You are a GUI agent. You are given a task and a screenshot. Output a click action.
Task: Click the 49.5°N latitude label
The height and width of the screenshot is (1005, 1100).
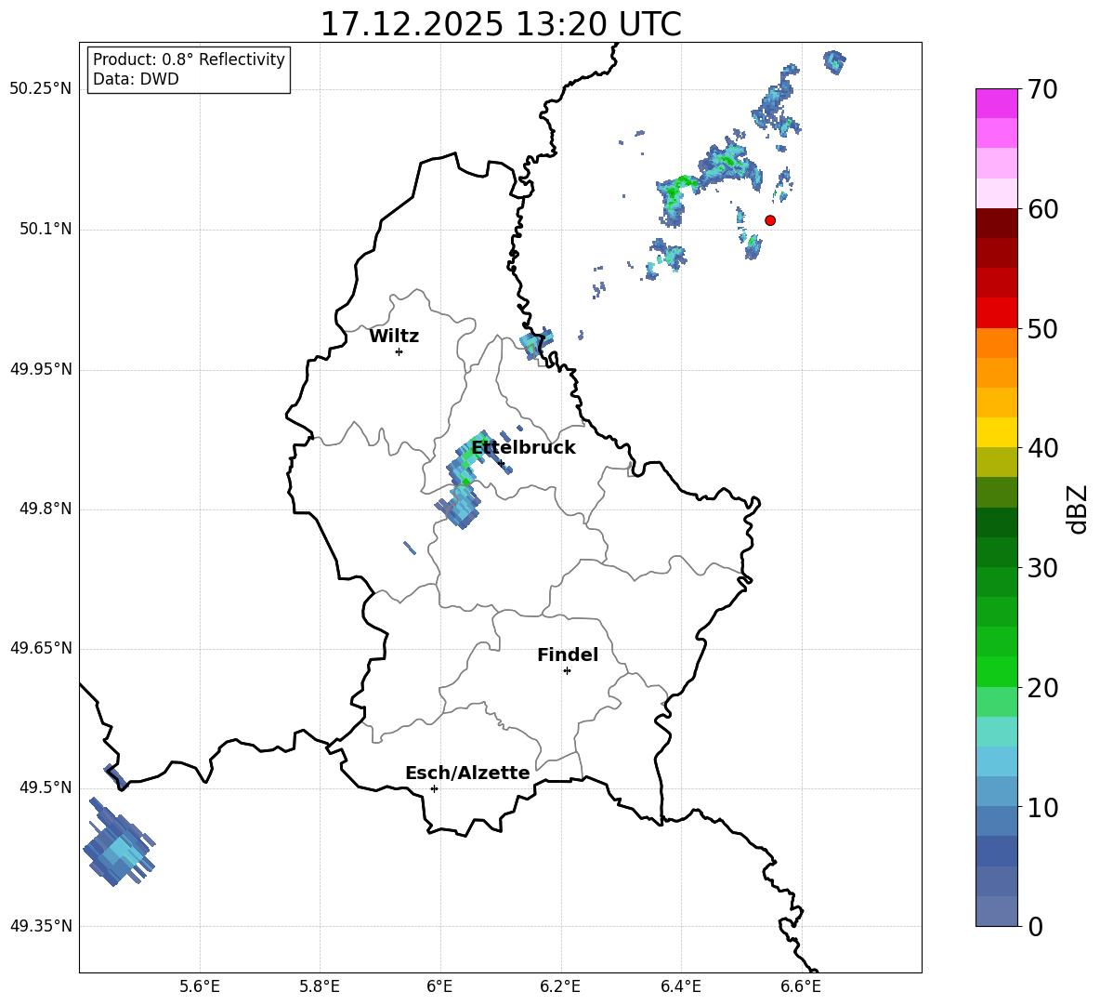pos(46,787)
